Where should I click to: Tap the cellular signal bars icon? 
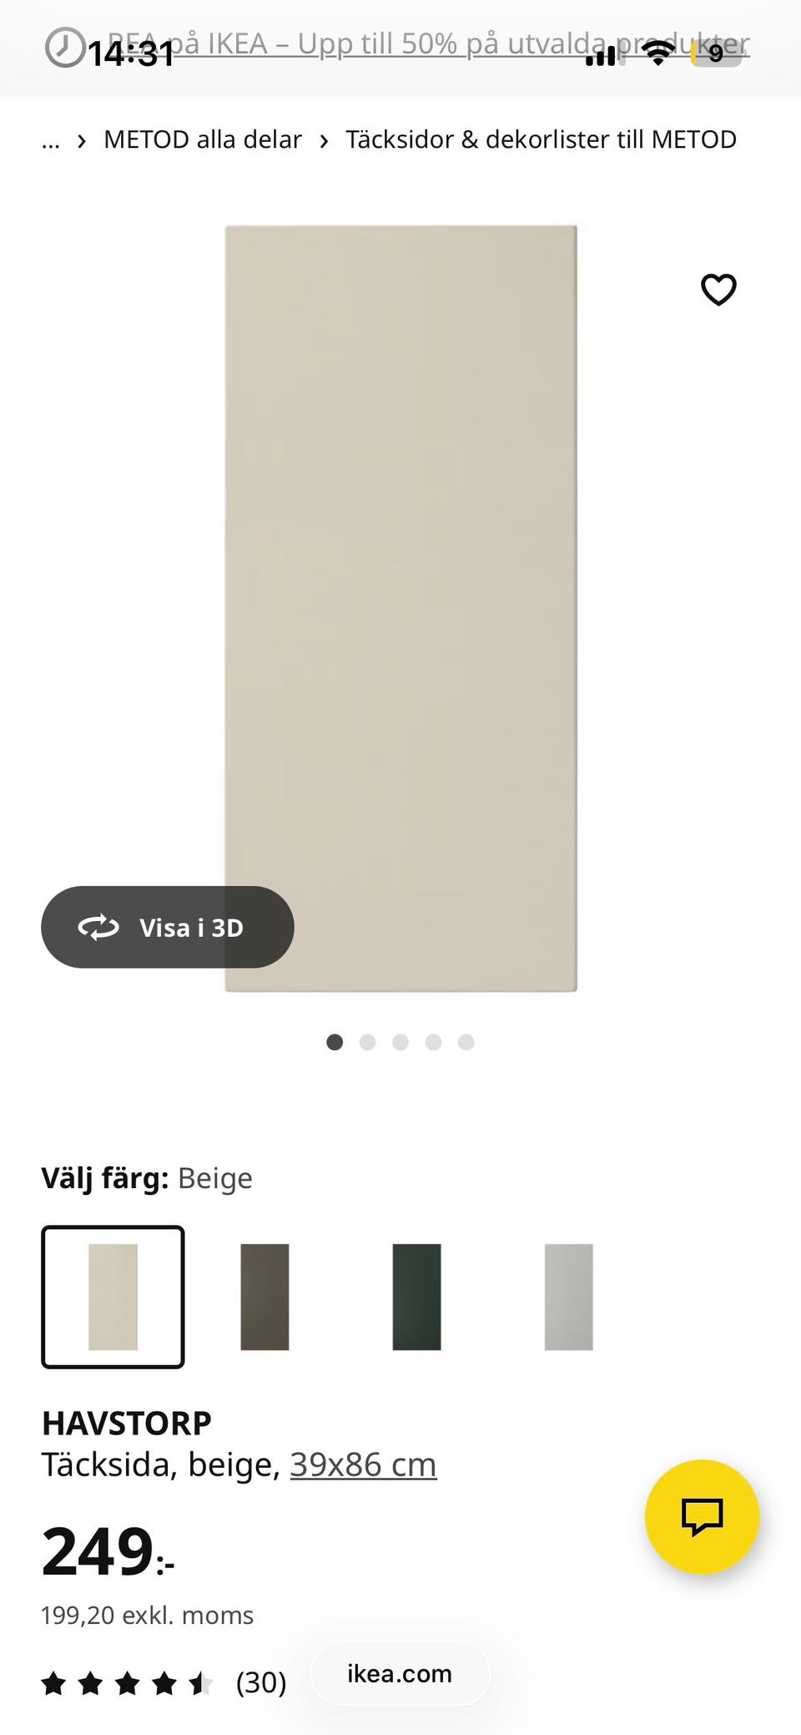(x=601, y=56)
